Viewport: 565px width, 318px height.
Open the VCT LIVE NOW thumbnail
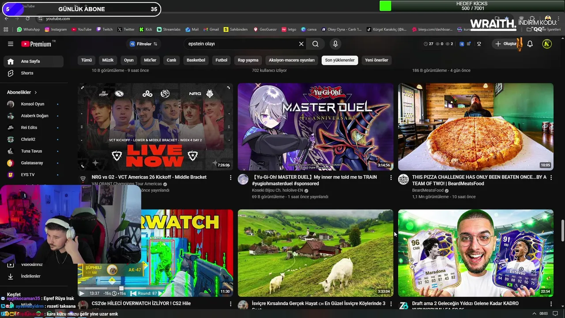[155, 127]
